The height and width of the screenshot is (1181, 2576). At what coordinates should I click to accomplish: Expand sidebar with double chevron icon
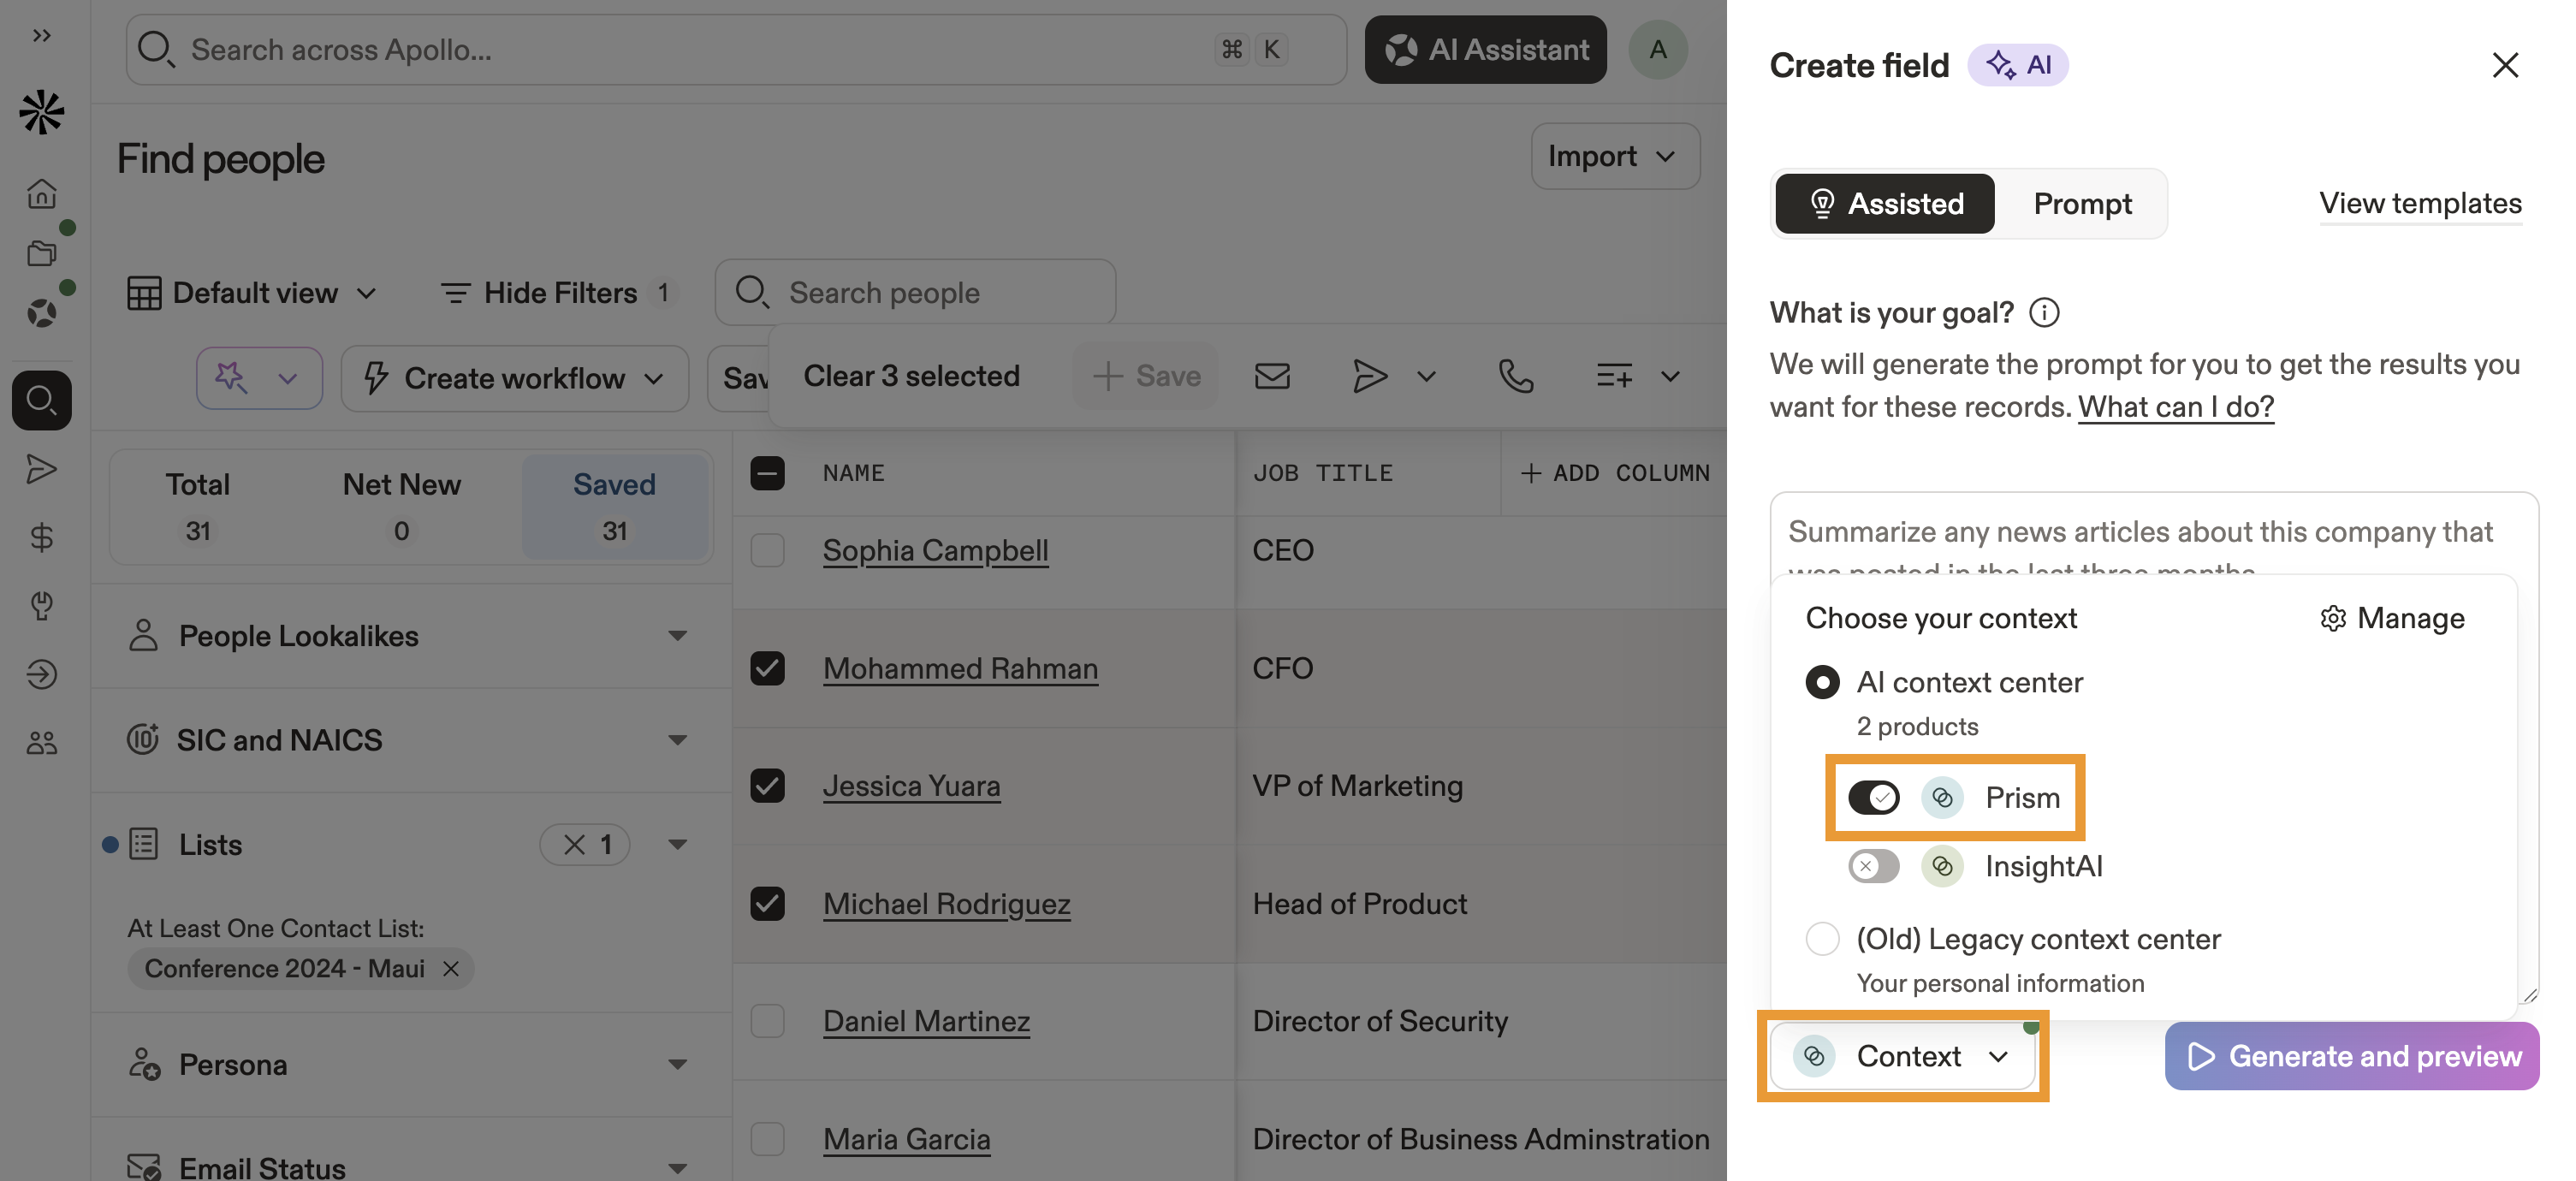coord(41,36)
